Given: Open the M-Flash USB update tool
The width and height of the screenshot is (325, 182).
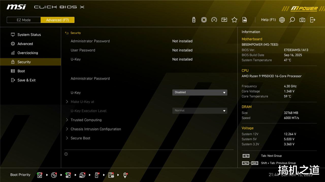Looking at the screenshot, I should coord(194,20).
